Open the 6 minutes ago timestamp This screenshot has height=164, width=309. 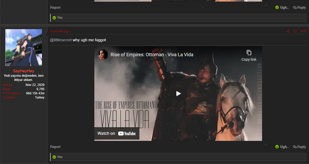[60, 31]
